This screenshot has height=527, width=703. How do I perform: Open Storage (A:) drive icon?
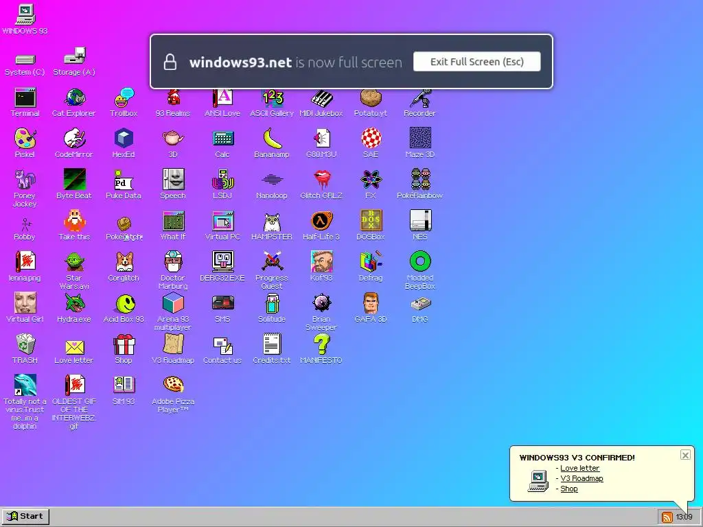(74, 56)
